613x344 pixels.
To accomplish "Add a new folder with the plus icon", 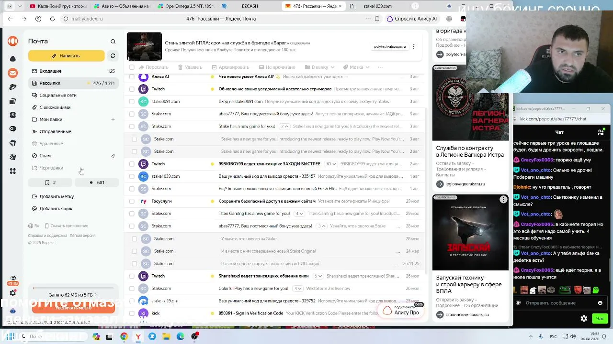I will tap(113, 119).
